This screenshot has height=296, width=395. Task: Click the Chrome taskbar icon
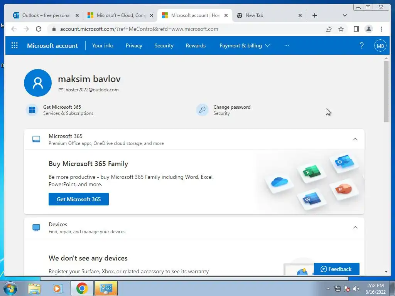tap(82, 288)
